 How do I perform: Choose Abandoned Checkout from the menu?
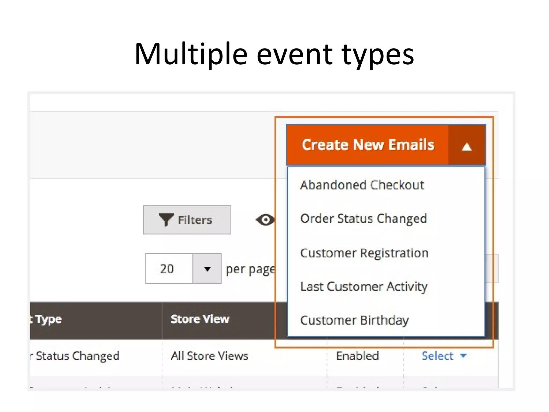click(362, 185)
